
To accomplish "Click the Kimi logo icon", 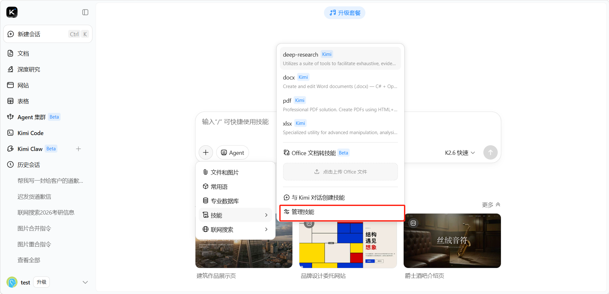I will [12, 12].
